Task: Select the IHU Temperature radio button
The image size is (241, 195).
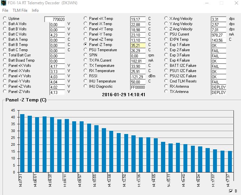Action: point(85,81)
